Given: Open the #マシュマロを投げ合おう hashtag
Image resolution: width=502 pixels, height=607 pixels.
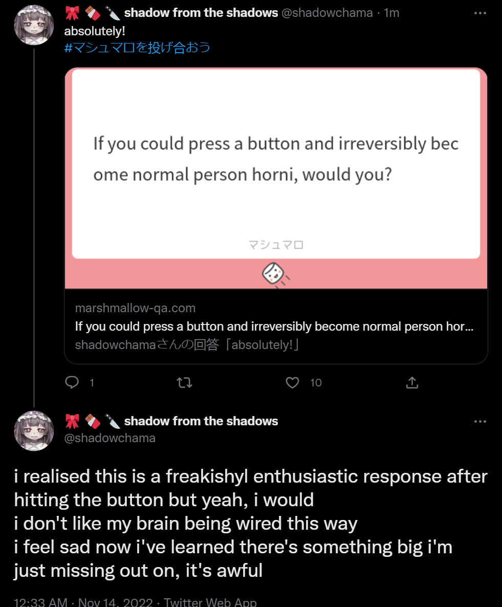Looking at the screenshot, I should pyautogui.click(x=137, y=48).
